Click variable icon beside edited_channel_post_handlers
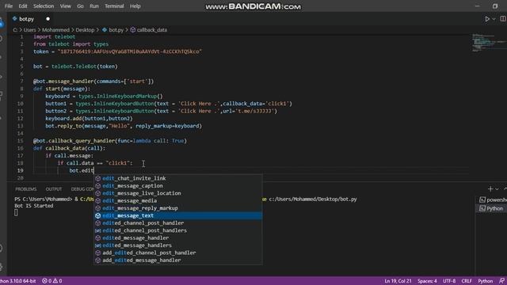This screenshot has width=507, height=285. point(98,230)
